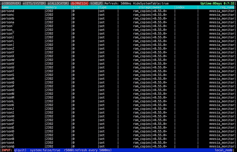The image size is (237, 152).
Task: Select the person] table row
Action: (x=118, y=37)
